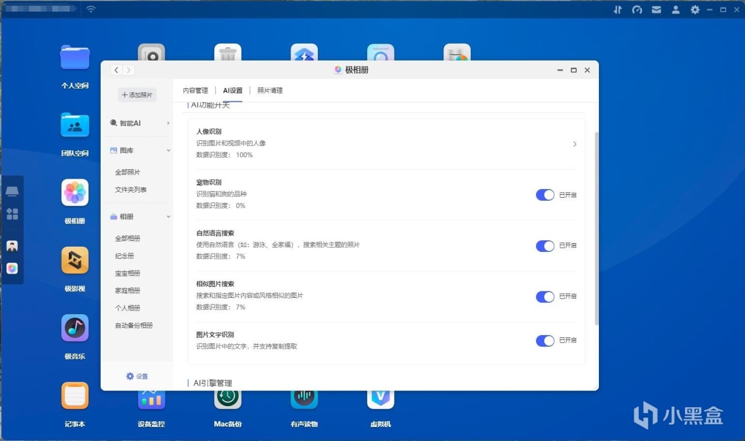
Task: Click the 人像识别 row title
Action: 208,132
